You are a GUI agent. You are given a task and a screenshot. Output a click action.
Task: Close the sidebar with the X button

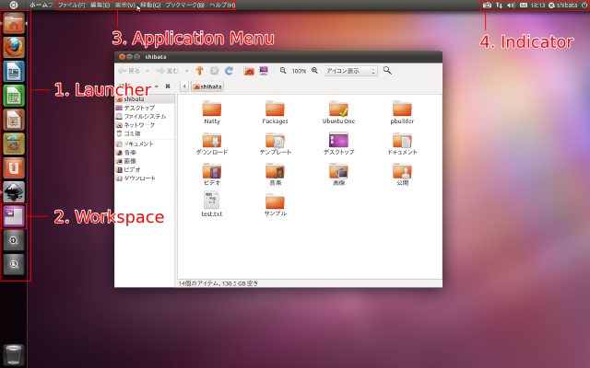[x=168, y=86]
